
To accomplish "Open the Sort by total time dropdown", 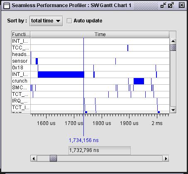I will click(x=46, y=21).
